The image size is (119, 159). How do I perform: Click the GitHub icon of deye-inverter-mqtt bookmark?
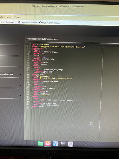click(40, 23)
